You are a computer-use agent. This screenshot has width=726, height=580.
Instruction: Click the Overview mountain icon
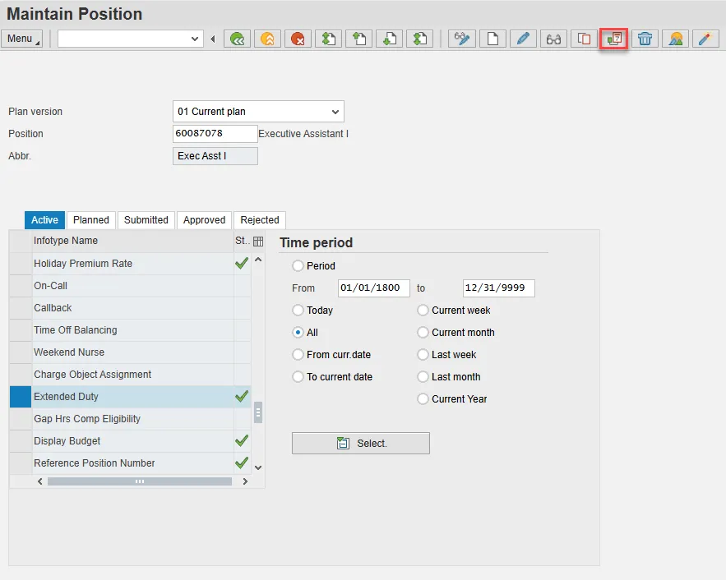(x=676, y=39)
